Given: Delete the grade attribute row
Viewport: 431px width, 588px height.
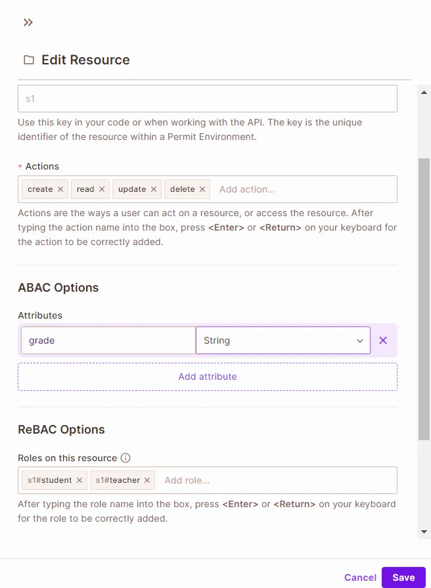Looking at the screenshot, I should tap(383, 340).
